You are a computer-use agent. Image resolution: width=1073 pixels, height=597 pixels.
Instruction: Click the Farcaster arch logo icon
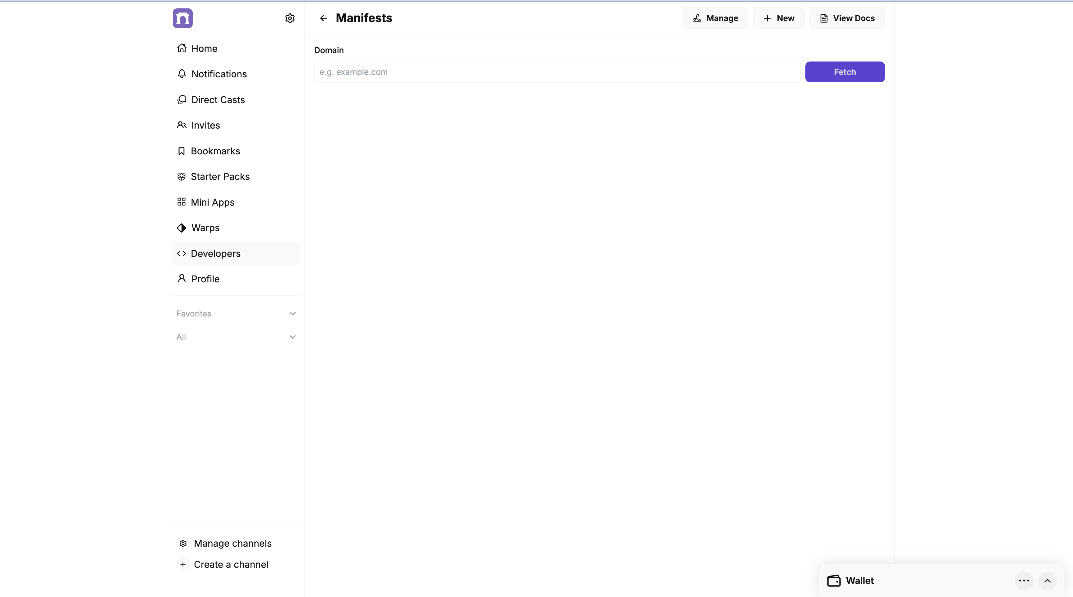[182, 18]
